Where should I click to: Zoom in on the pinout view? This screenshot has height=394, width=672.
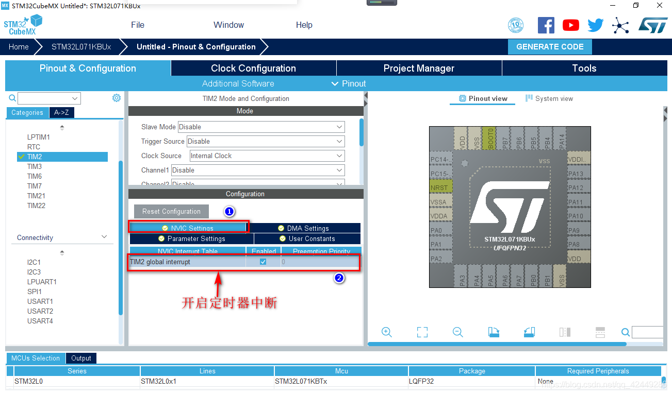pos(387,332)
